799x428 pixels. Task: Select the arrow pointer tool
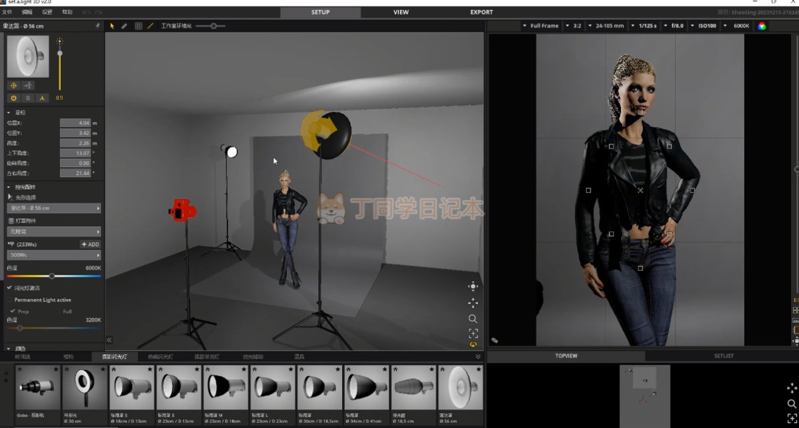coord(112,26)
